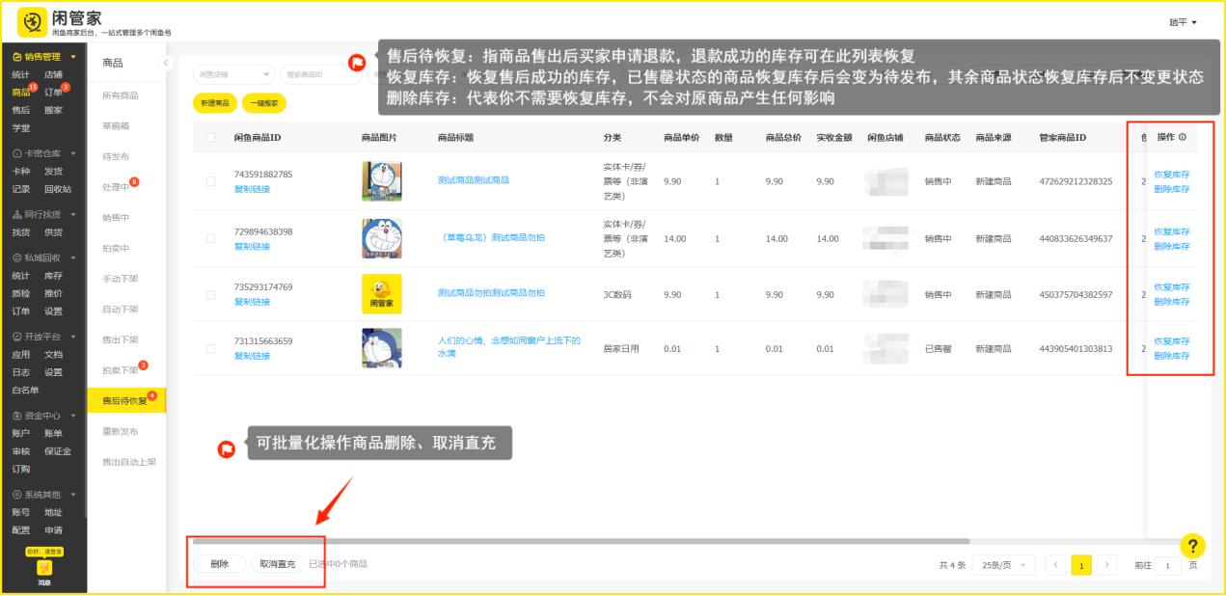Open the yellow help question mark icon
This screenshot has height=596, width=1226.
1192,546
